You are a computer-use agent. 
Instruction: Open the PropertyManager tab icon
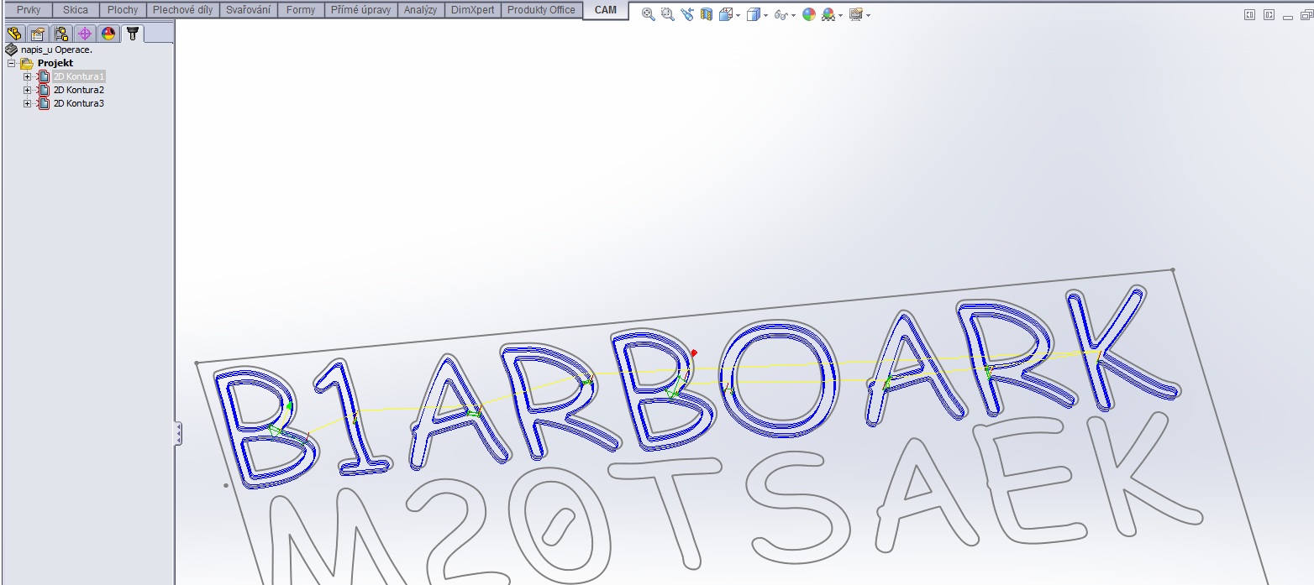click(38, 34)
